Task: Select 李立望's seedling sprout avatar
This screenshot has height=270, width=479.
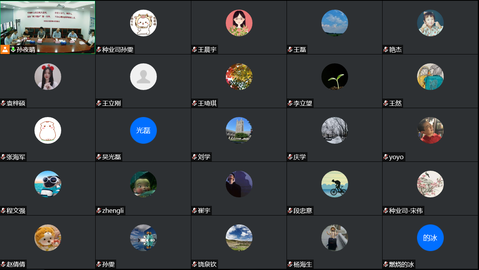Action: [335, 76]
